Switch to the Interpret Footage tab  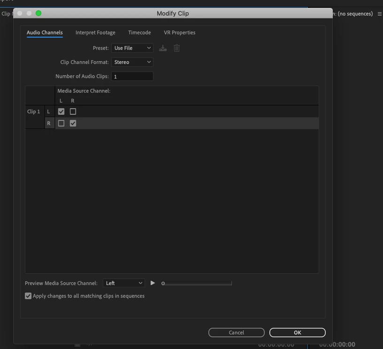[x=95, y=32]
